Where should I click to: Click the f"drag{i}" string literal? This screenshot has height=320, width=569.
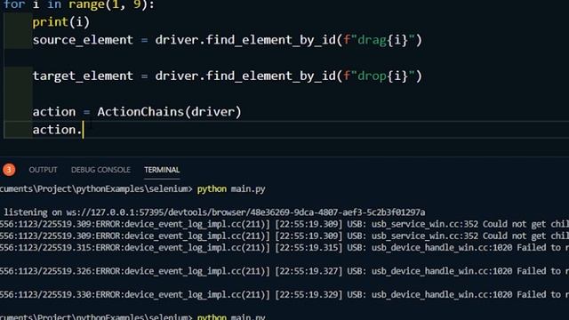point(379,40)
